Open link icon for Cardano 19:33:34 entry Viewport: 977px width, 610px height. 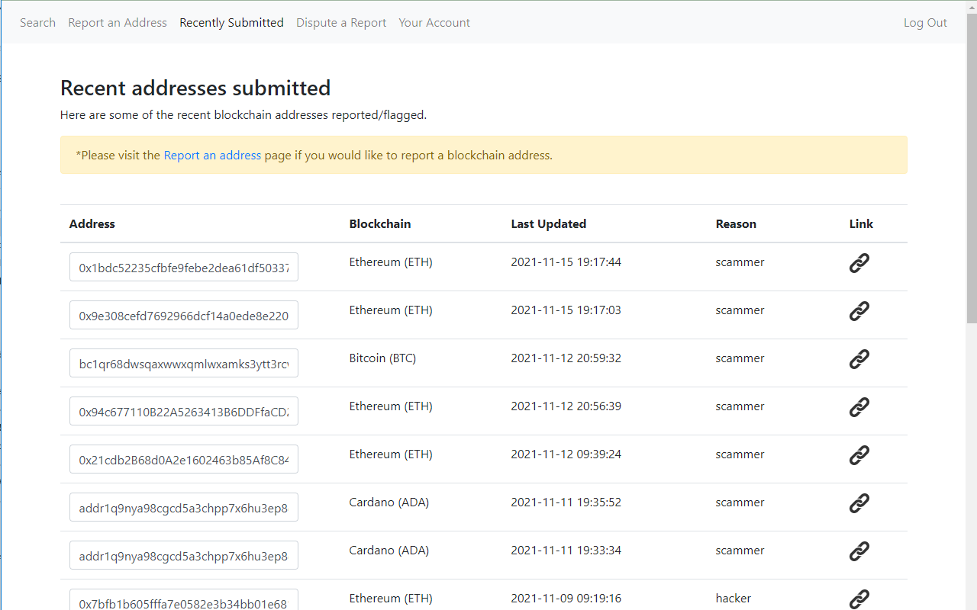click(859, 551)
